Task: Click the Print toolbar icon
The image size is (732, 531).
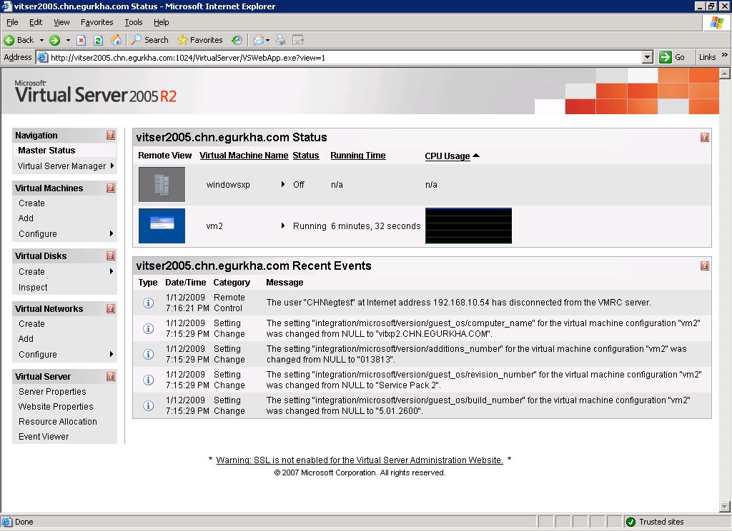Action: tap(280, 40)
